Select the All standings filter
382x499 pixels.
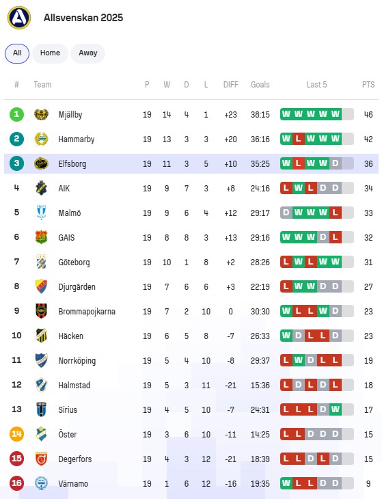pyautogui.click(x=17, y=53)
